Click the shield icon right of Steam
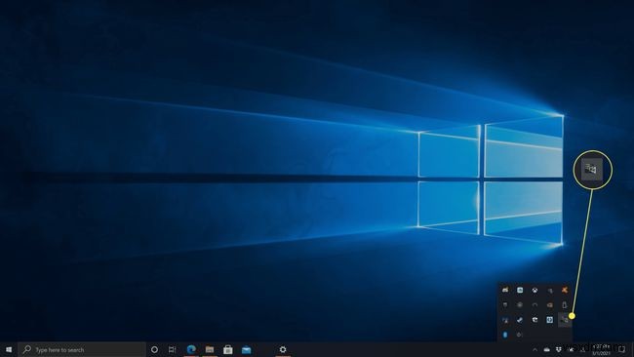The height and width of the screenshot is (357, 634). point(535,320)
